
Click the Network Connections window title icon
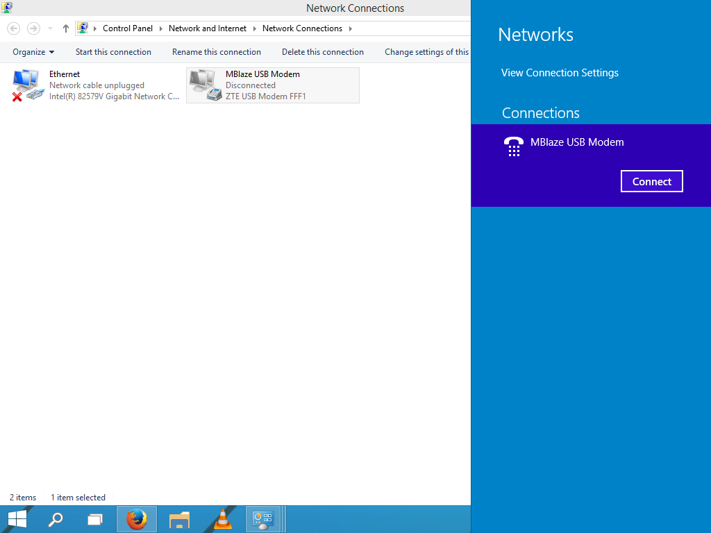[x=7, y=7]
